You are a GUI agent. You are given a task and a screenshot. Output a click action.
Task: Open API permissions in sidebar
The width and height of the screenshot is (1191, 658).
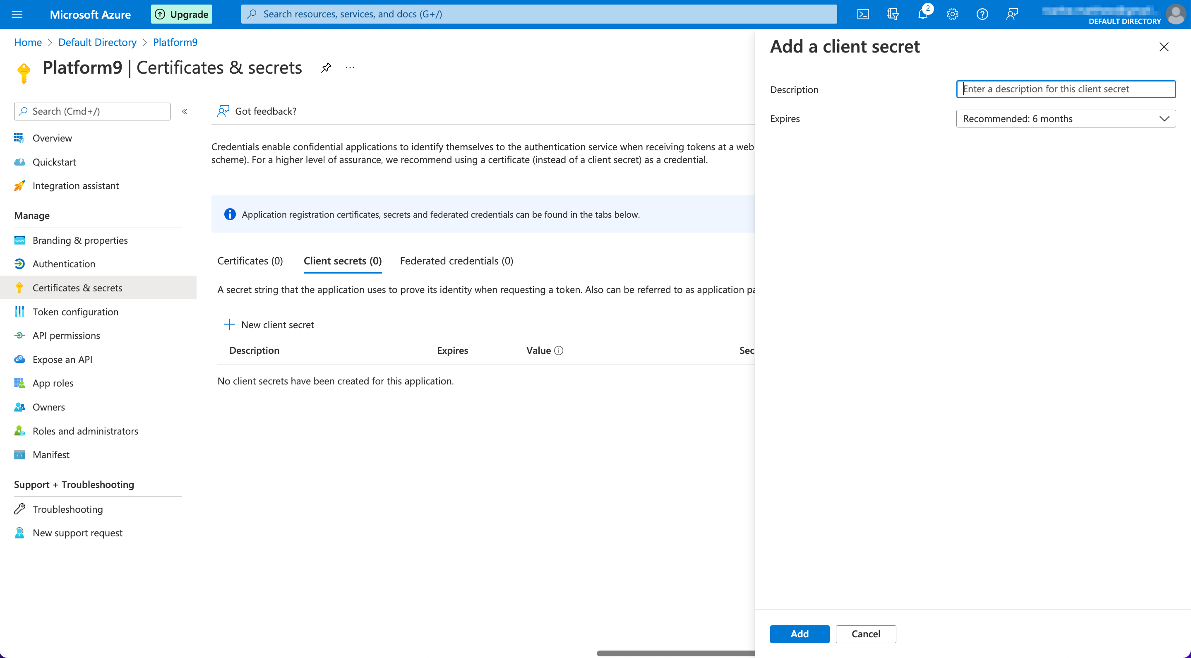(x=66, y=336)
